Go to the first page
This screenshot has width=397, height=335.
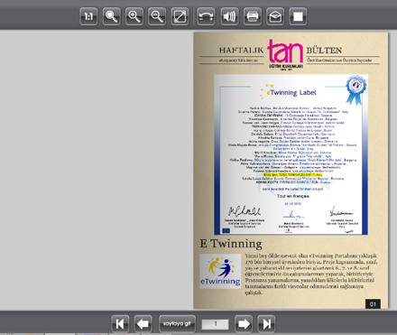coord(120,324)
